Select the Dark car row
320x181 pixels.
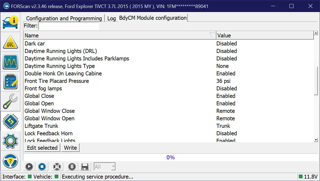coord(169,44)
